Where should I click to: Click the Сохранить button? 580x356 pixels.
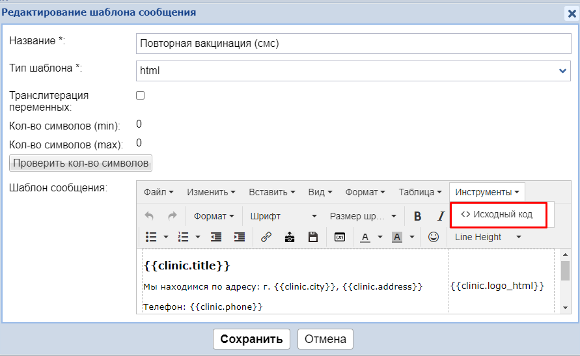pyautogui.click(x=251, y=339)
